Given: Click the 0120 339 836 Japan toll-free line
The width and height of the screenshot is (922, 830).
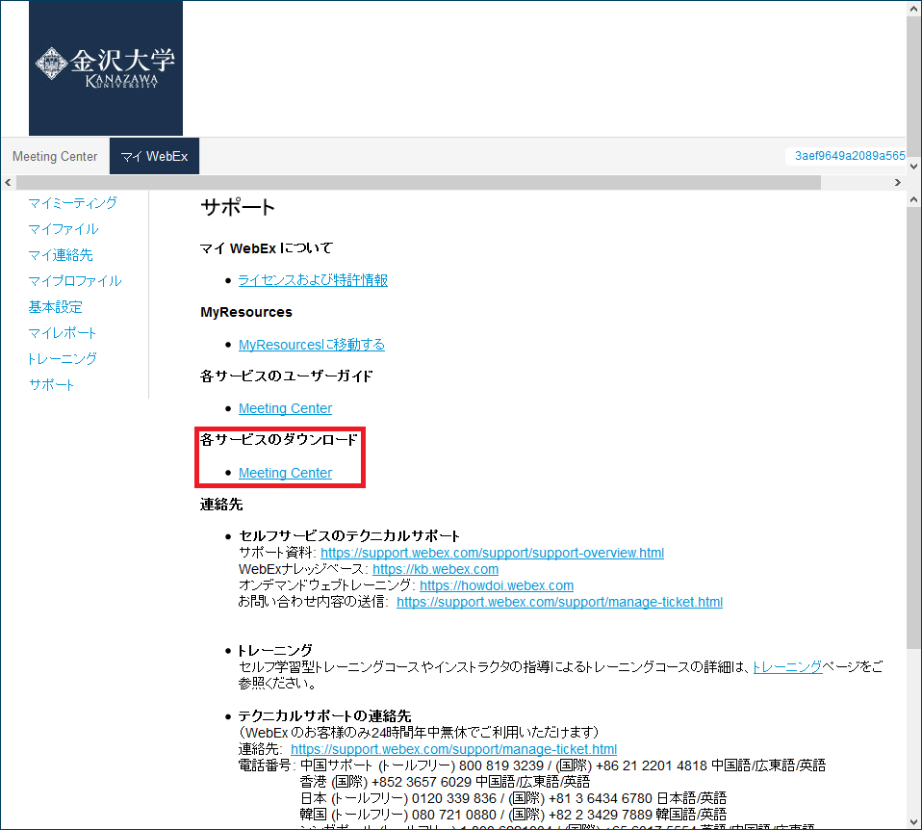Looking at the screenshot, I should (x=513, y=798).
